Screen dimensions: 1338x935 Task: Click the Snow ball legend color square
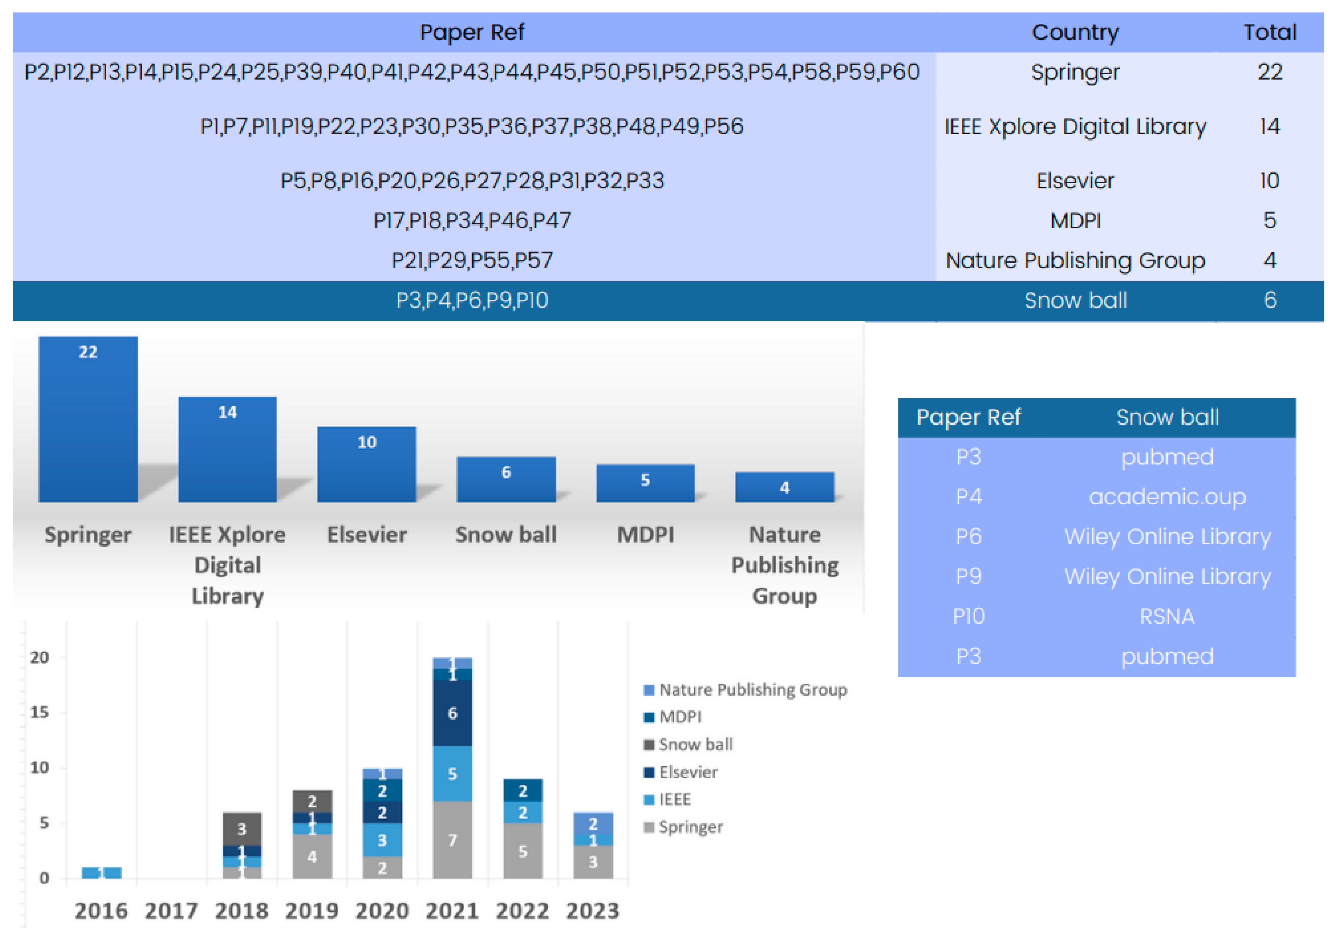point(649,745)
